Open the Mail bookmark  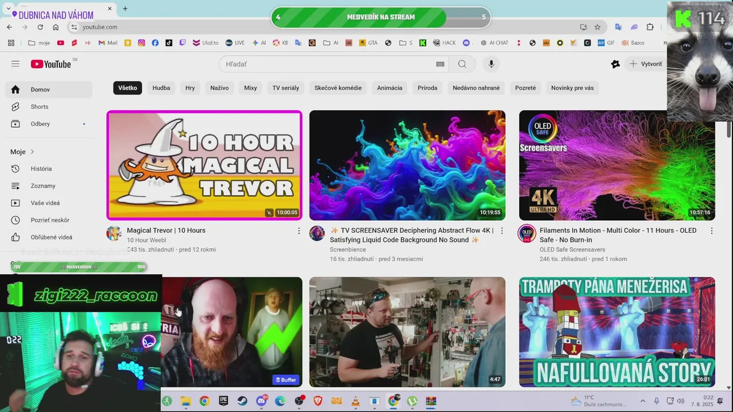click(x=108, y=43)
